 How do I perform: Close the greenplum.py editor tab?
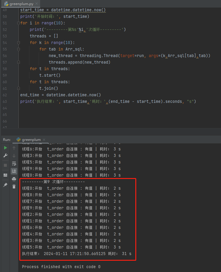click(37, 4)
